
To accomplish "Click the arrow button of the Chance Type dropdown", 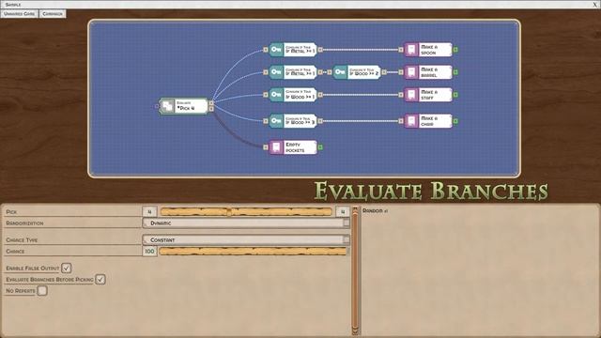I will pyautogui.click(x=347, y=240).
